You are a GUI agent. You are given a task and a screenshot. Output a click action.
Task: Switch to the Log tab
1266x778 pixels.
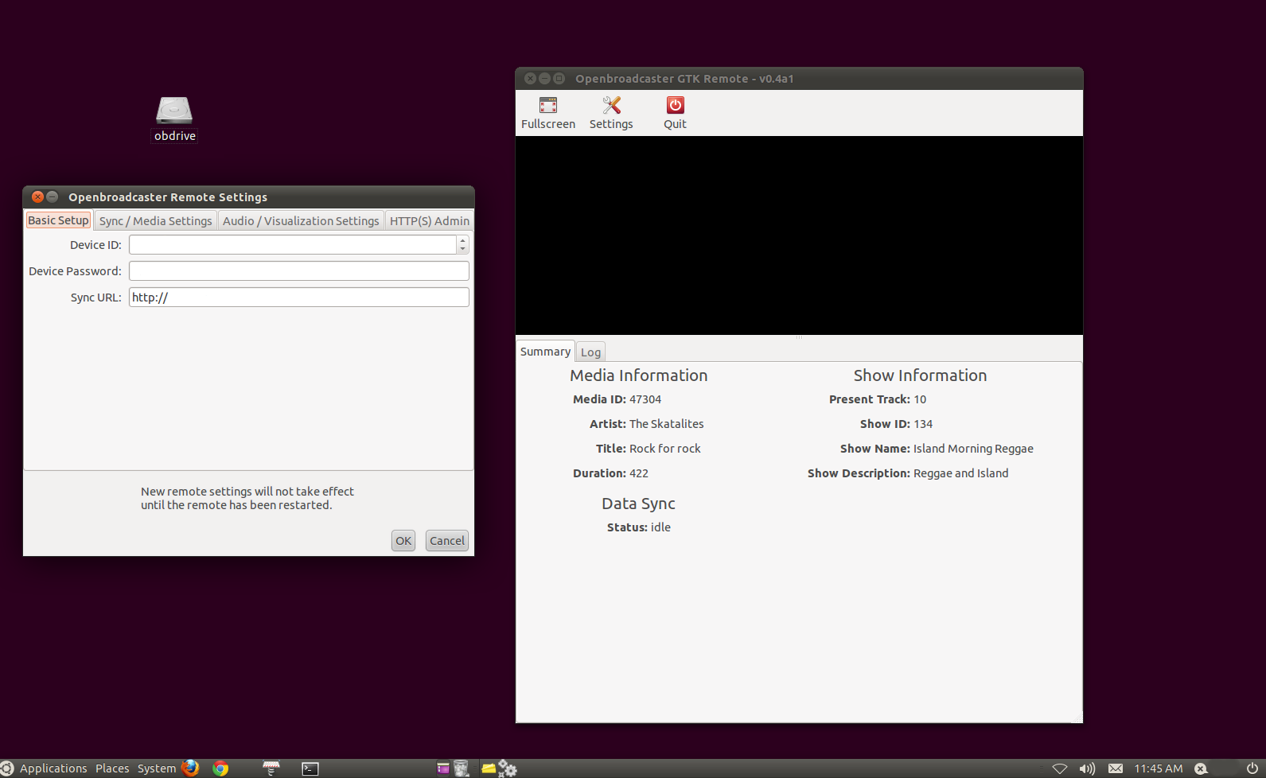click(590, 352)
